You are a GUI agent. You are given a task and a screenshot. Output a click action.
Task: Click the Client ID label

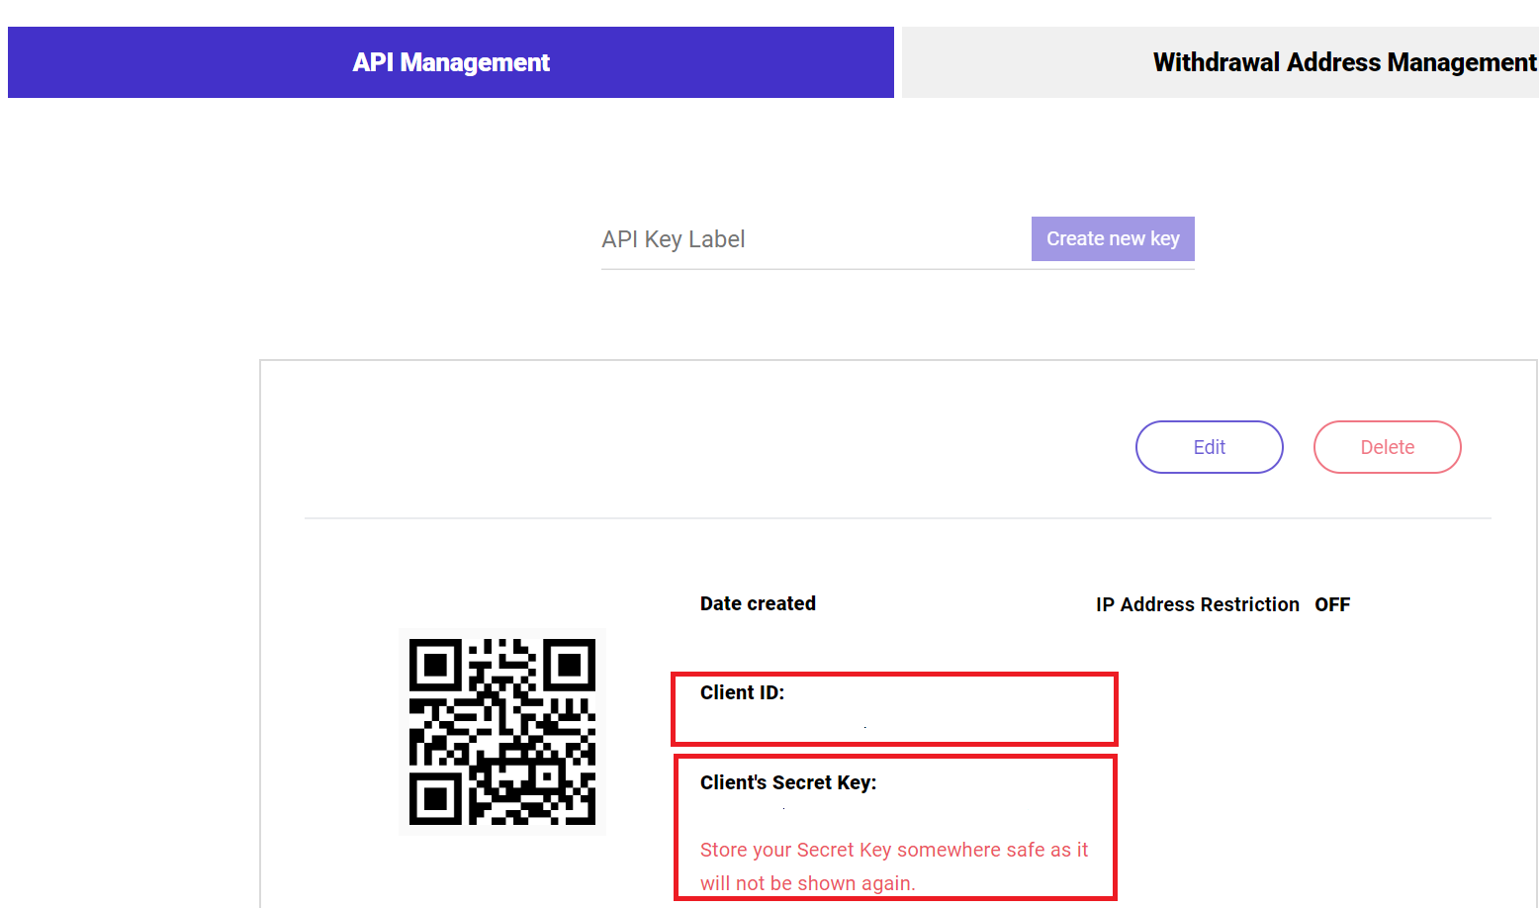[742, 692]
